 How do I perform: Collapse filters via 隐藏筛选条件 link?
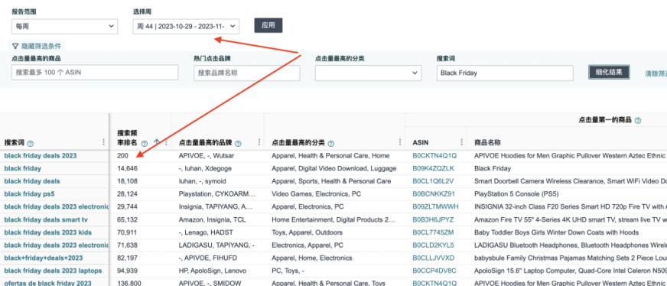pyautogui.click(x=41, y=46)
